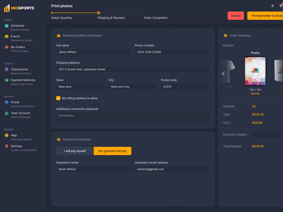
Task: Click the G.S.T. $38.56 value
Action: [257, 123]
